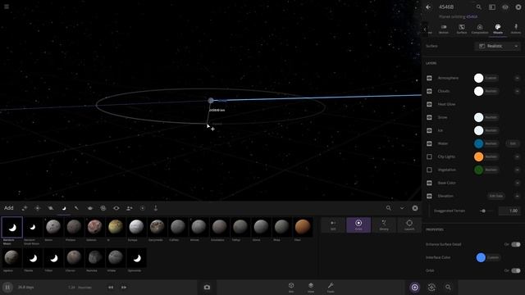Toggle Elevation layer visibility

coord(429,196)
